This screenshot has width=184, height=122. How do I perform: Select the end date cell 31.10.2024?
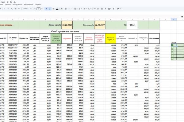click(100, 25)
